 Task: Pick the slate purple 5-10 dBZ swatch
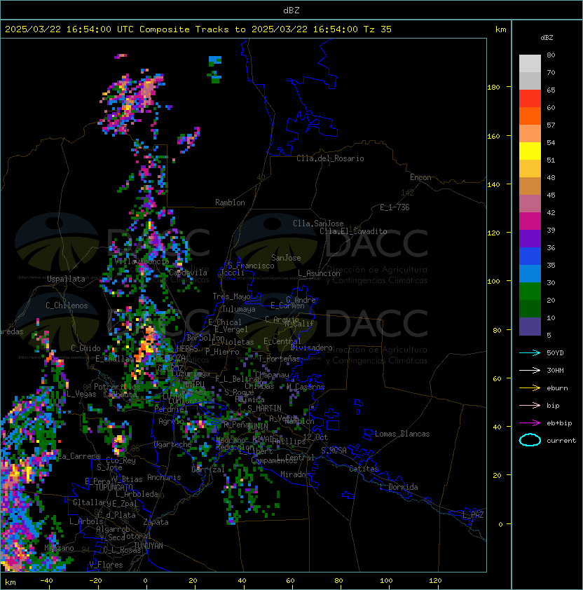(x=530, y=327)
